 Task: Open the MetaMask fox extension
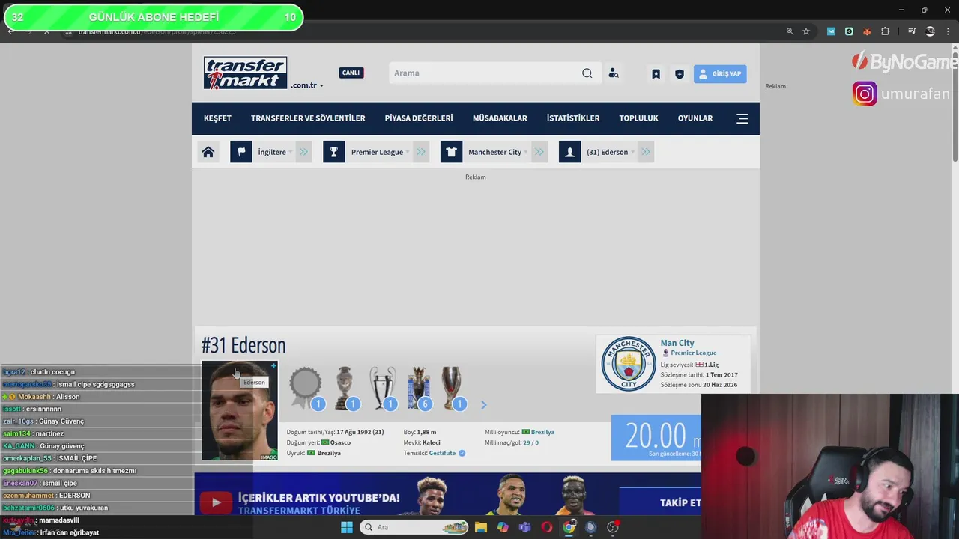click(867, 31)
